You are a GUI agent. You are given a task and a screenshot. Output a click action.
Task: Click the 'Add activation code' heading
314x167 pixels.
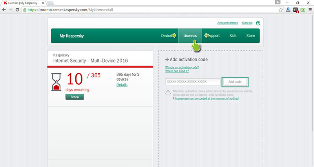(x=189, y=60)
